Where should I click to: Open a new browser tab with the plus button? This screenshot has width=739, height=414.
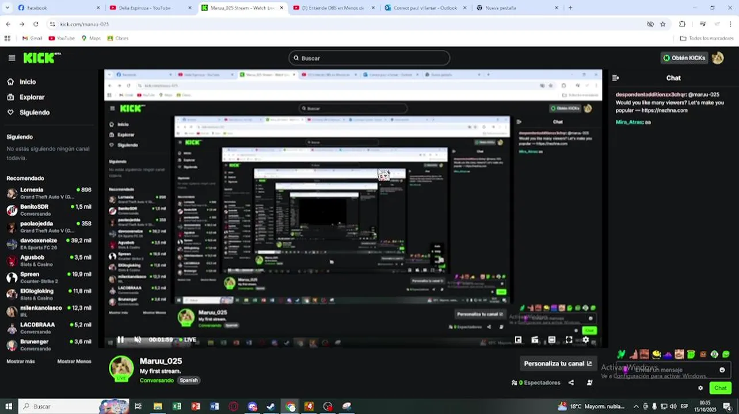pos(570,8)
